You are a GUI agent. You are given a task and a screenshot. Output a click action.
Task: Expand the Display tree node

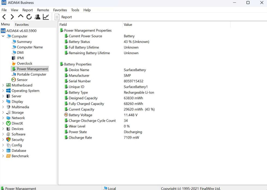click(x=3, y=101)
